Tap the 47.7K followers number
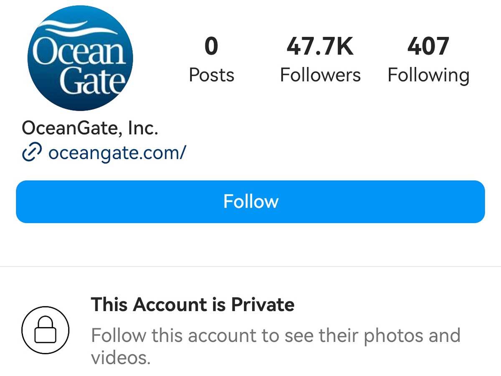501x376 pixels. 320,46
